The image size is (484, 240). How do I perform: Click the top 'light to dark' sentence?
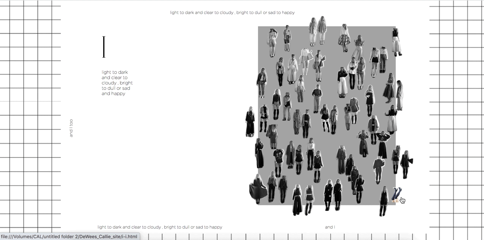click(232, 13)
